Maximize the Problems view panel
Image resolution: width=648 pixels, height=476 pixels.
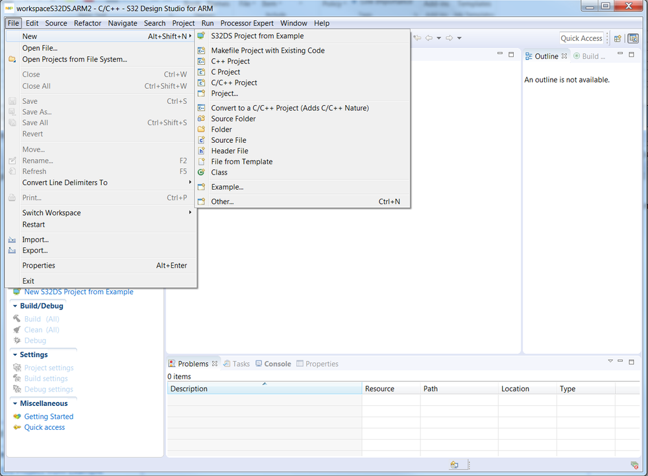(x=632, y=361)
